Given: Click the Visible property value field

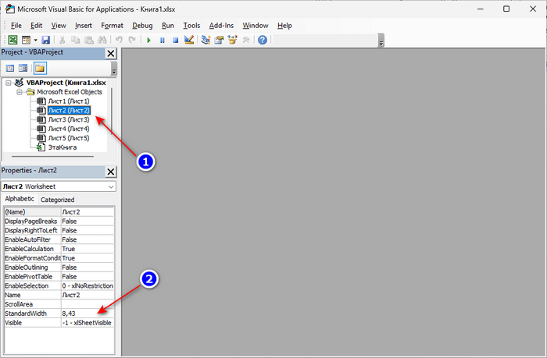Looking at the screenshot, I should (88, 322).
